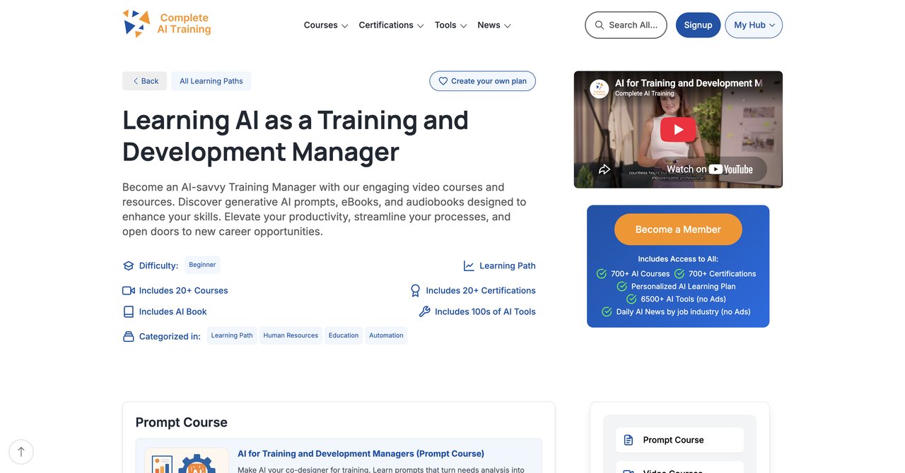Viewport: 905px width, 473px height.
Task: Jump to Prompt Course sidebar item
Action: click(679, 440)
